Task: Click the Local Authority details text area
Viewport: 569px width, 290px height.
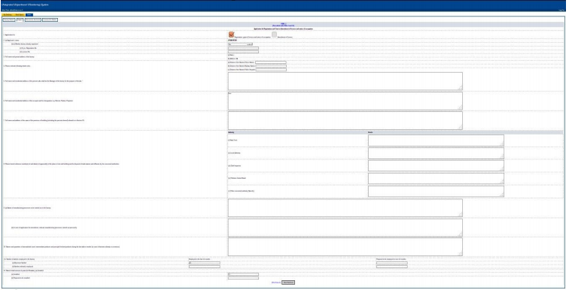Action: pyautogui.click(x=436, y=153)
